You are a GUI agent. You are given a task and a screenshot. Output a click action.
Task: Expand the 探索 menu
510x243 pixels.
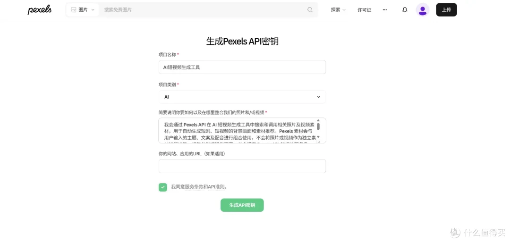[x=338, y=10]
